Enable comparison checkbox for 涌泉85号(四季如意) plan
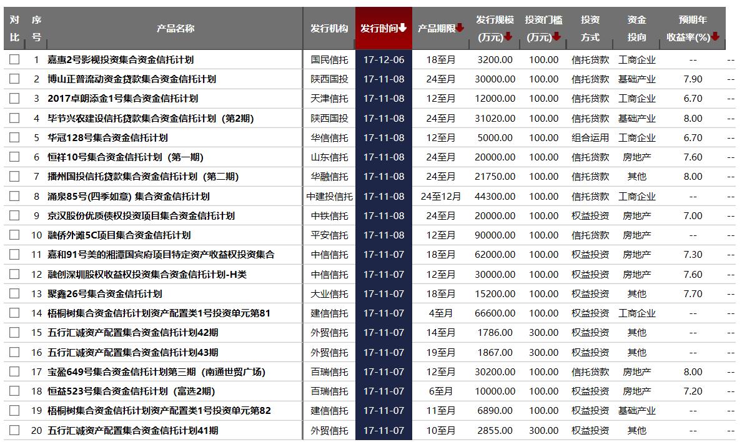The image size is (742, 442). click(14, 196)
